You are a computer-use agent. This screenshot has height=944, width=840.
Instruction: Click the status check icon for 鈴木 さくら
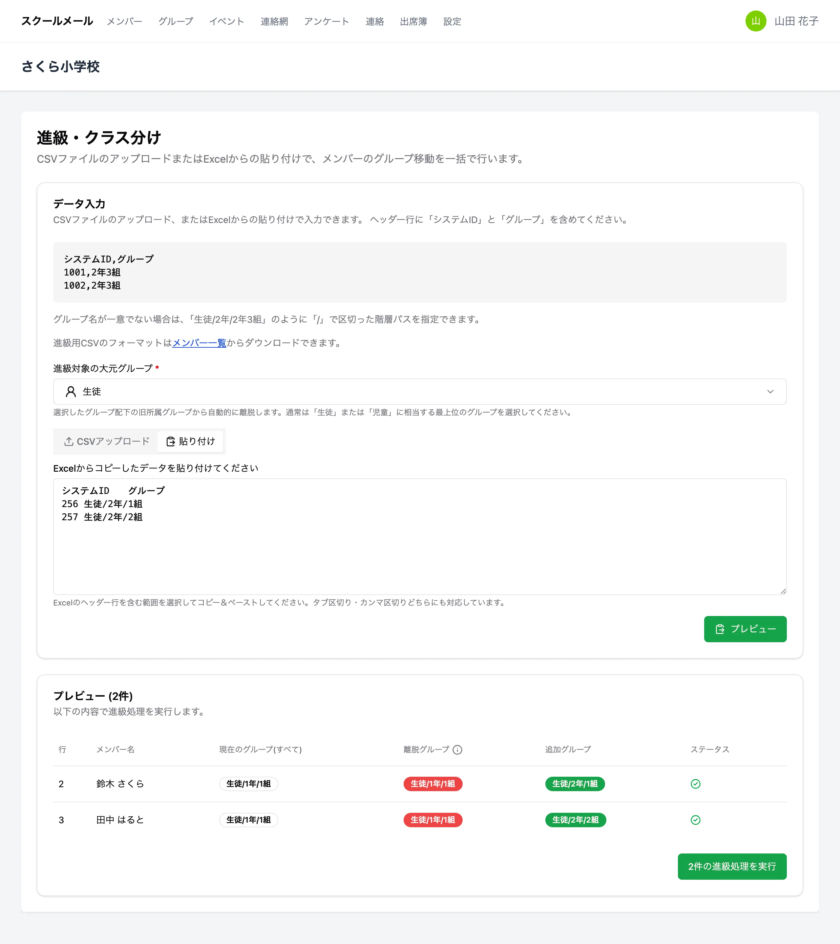[695, 784]
